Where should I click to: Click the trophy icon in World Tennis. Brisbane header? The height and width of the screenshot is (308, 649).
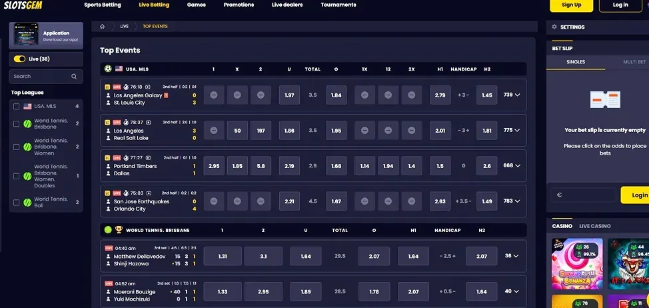(x=119, y=230)
